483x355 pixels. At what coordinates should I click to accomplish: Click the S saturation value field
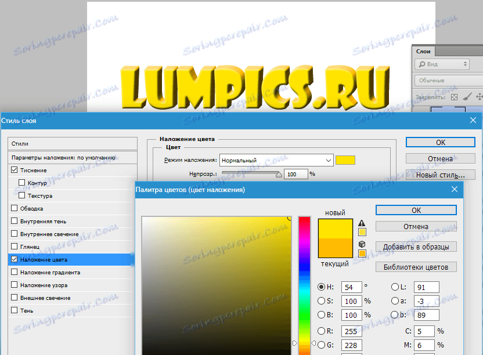coord(351,301)
